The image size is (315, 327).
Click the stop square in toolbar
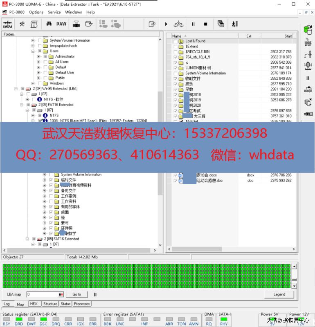pyautogui.click(x=205, y=24)
